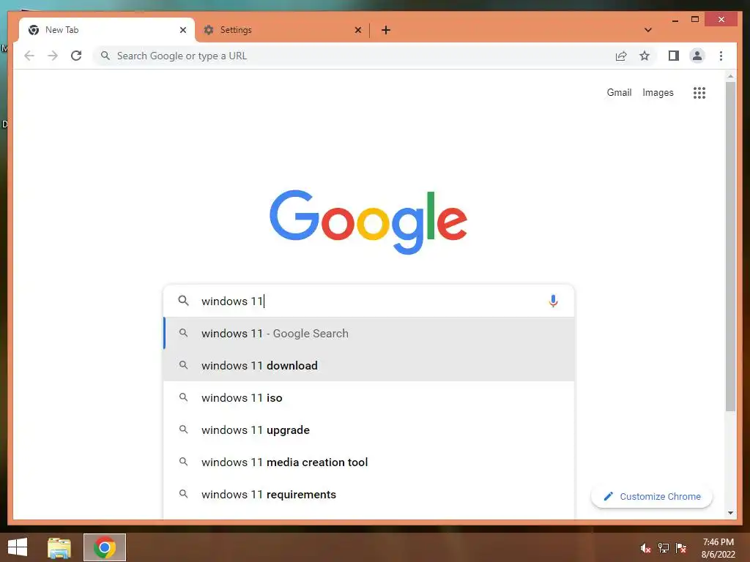Start voice search with the microphone
The height and width of the screenshot is (562, 750).
(x=553, y=301)
